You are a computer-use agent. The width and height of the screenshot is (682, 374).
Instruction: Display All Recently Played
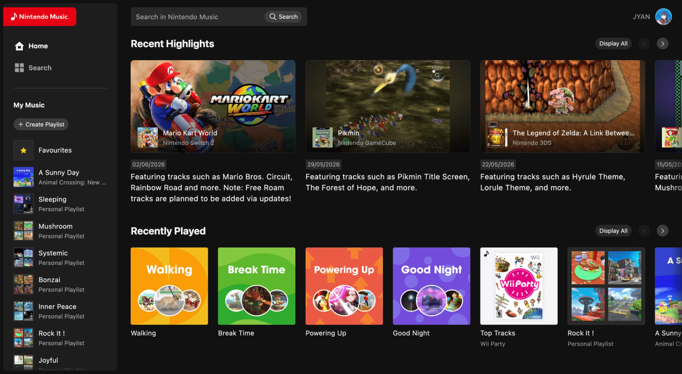pos(613,231)
